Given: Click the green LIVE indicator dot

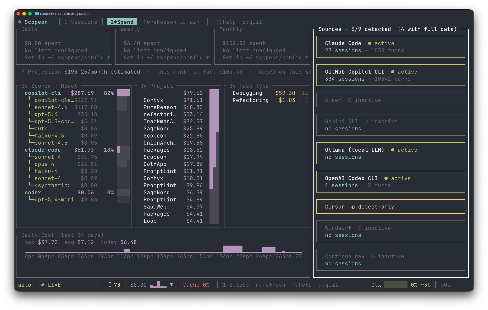Looking at the screenshot, I should tap(43, 285).
